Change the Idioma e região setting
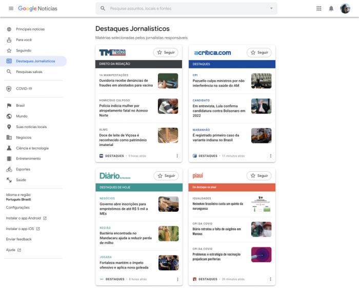 (x=18, y=197)
